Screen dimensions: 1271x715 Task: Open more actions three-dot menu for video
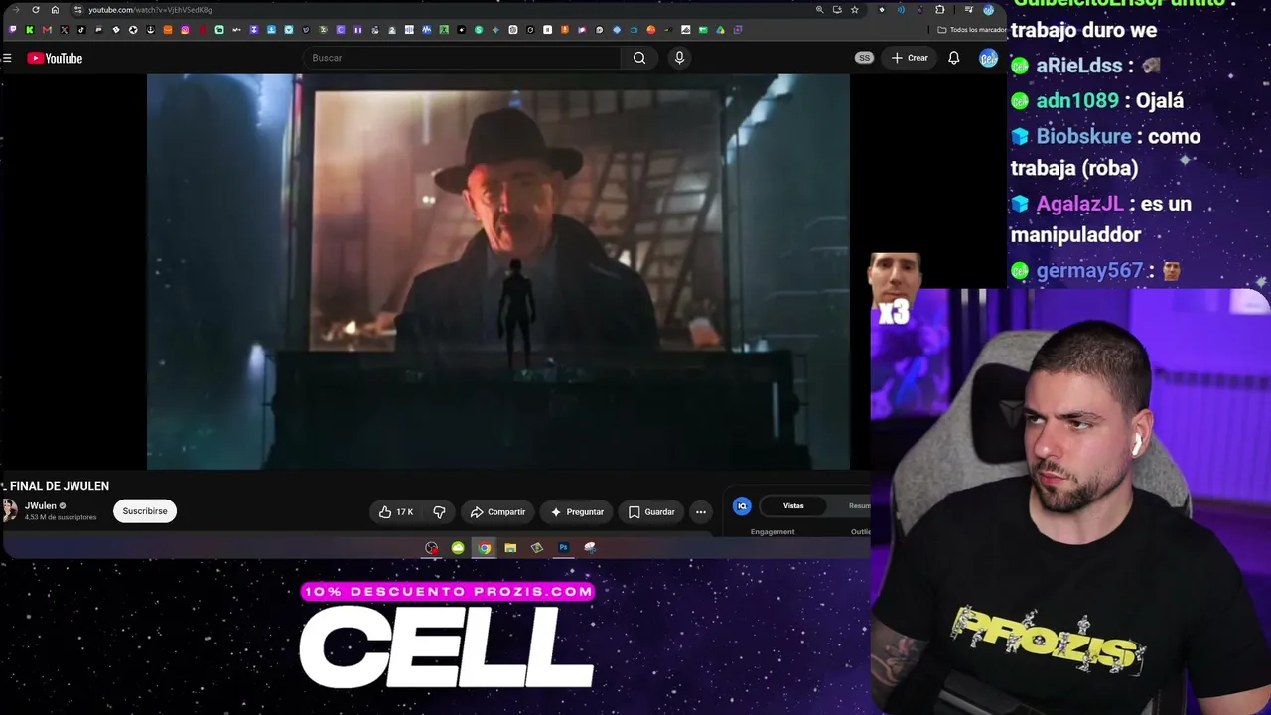(x=701, y=512)
